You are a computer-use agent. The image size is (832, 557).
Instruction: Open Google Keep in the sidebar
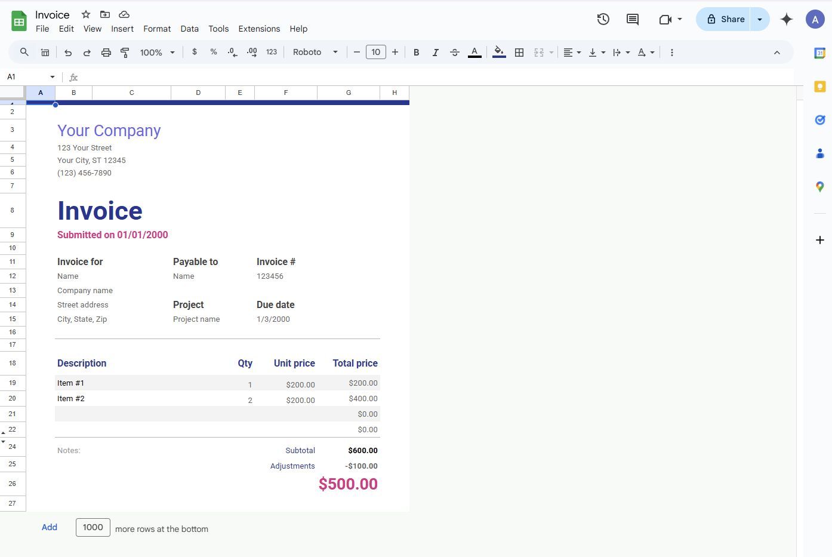pyautogui.click(x=819, y=85)
